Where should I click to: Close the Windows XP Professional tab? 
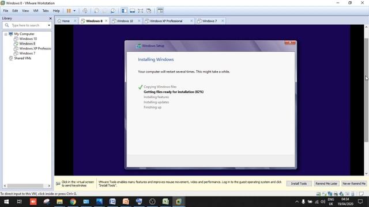pos(191,21)
